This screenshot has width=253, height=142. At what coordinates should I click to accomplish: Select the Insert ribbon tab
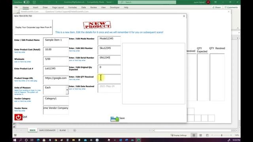pos(36,7)
